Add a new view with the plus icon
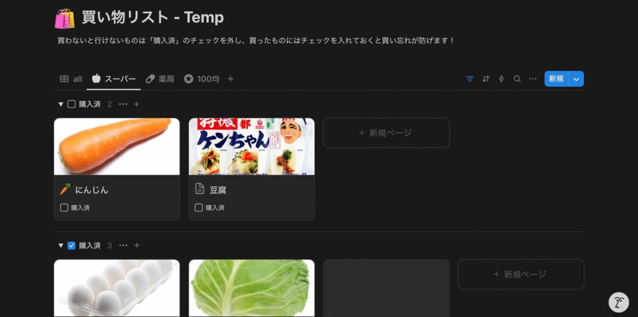The height and width of the screenshot is (317, 638). 231,79
